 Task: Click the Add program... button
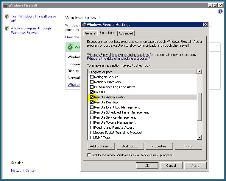pyautogui.click(x=101, y=146)
